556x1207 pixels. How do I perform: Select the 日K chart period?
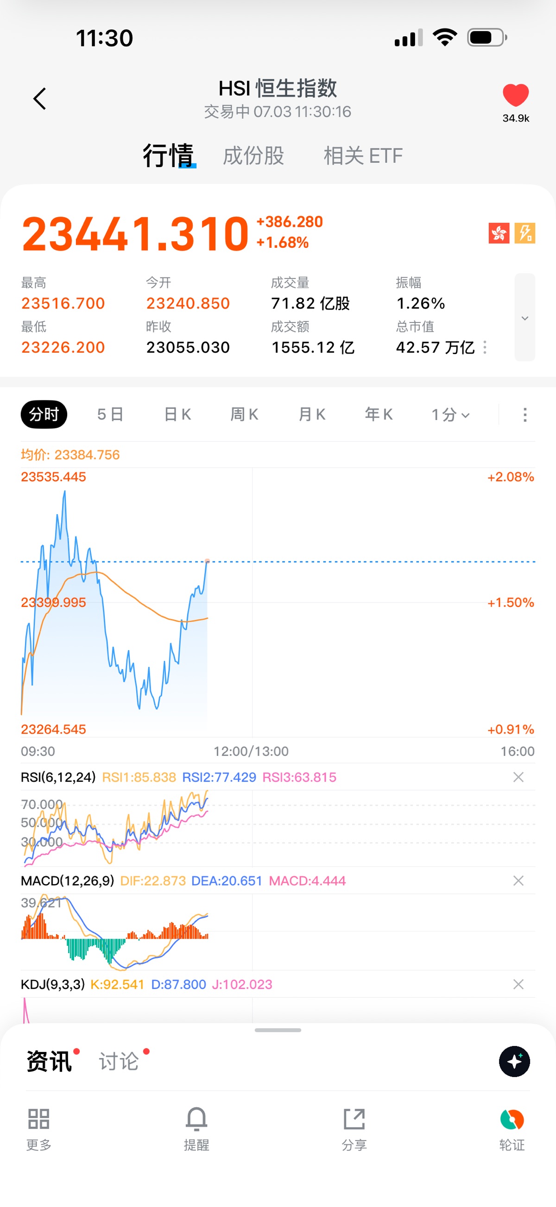click(177, 415)
